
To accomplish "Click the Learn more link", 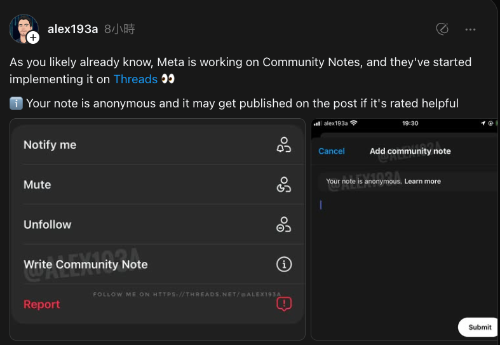I will 422,182.
